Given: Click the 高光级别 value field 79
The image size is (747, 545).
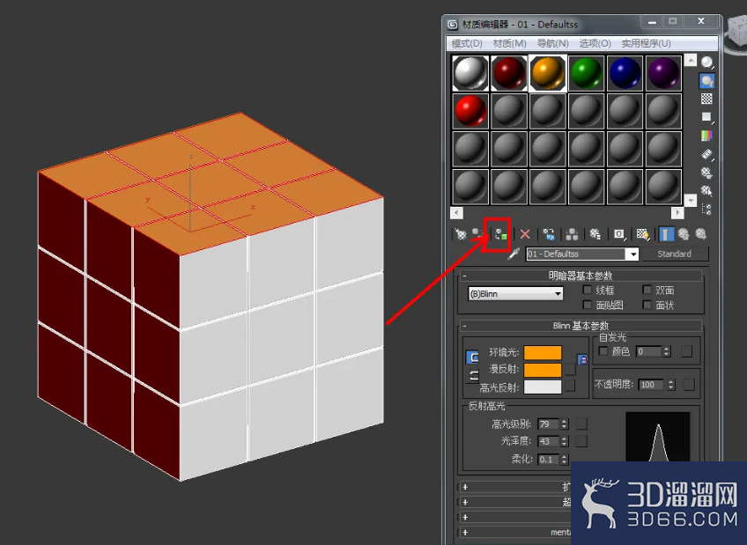Looking at the screenshot, I should [548, 423].
